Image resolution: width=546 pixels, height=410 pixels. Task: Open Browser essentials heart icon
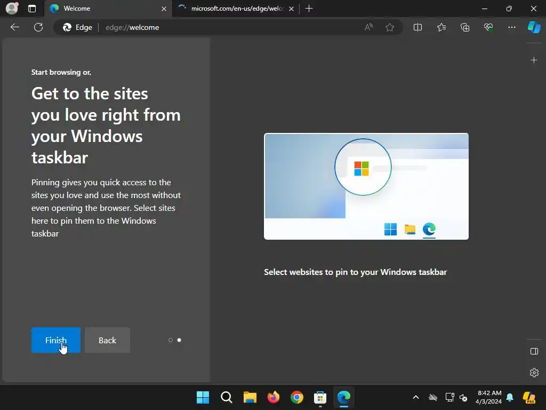tap(488, 27)
